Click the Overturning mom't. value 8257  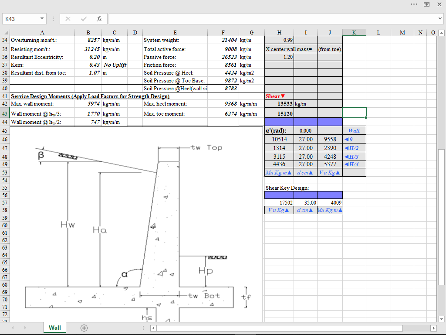[88, 40]
